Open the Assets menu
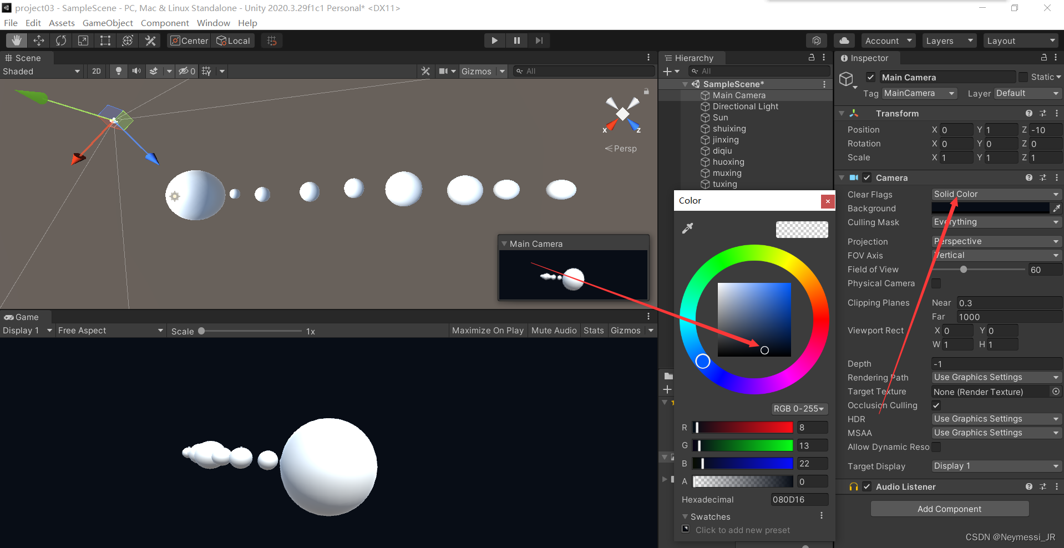Image resolution: width=1064 pixels, height=548 pixels. [x=62, y=23]
